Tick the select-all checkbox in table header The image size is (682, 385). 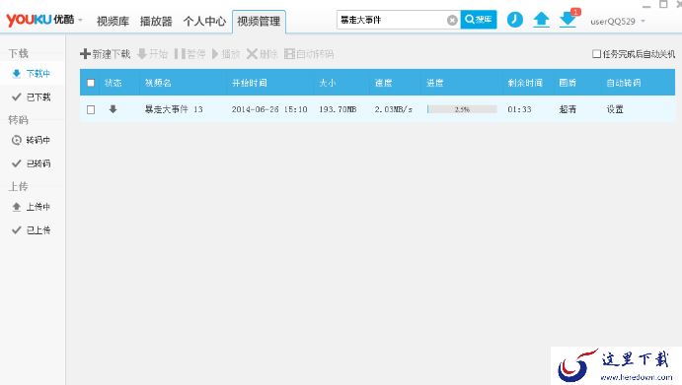91,83
